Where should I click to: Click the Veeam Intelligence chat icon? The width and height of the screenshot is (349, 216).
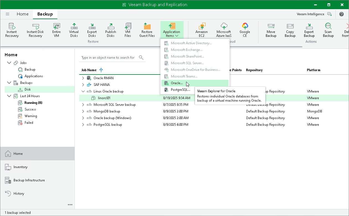[329, 14]
